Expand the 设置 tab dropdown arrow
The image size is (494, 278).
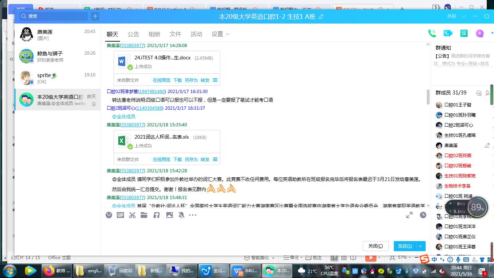227,34
